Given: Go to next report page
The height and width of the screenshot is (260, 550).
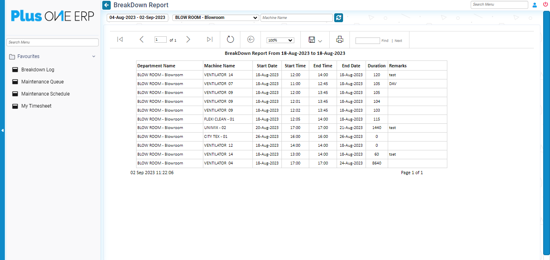Looking at the screenshot, I should coord(188,40).
